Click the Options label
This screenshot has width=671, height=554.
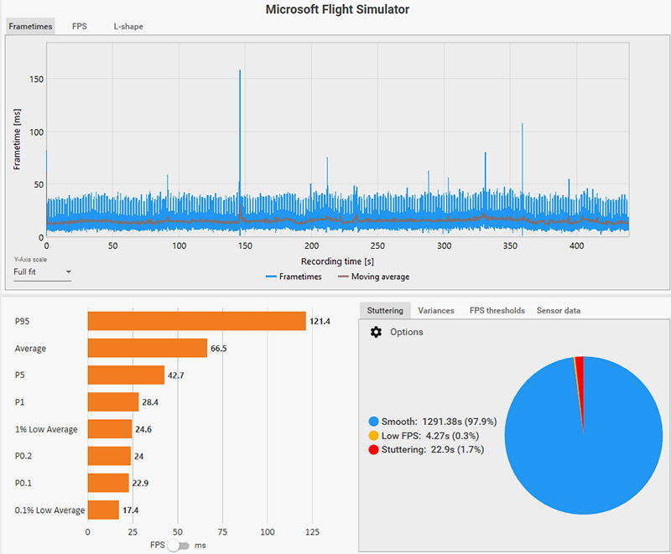coord(407,332)
